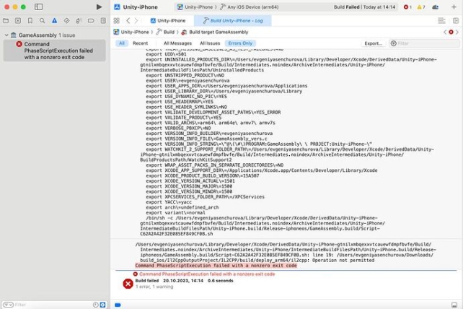Open the related items grid menu
This screenshot has width=463, height=309.
coord(117,20)
